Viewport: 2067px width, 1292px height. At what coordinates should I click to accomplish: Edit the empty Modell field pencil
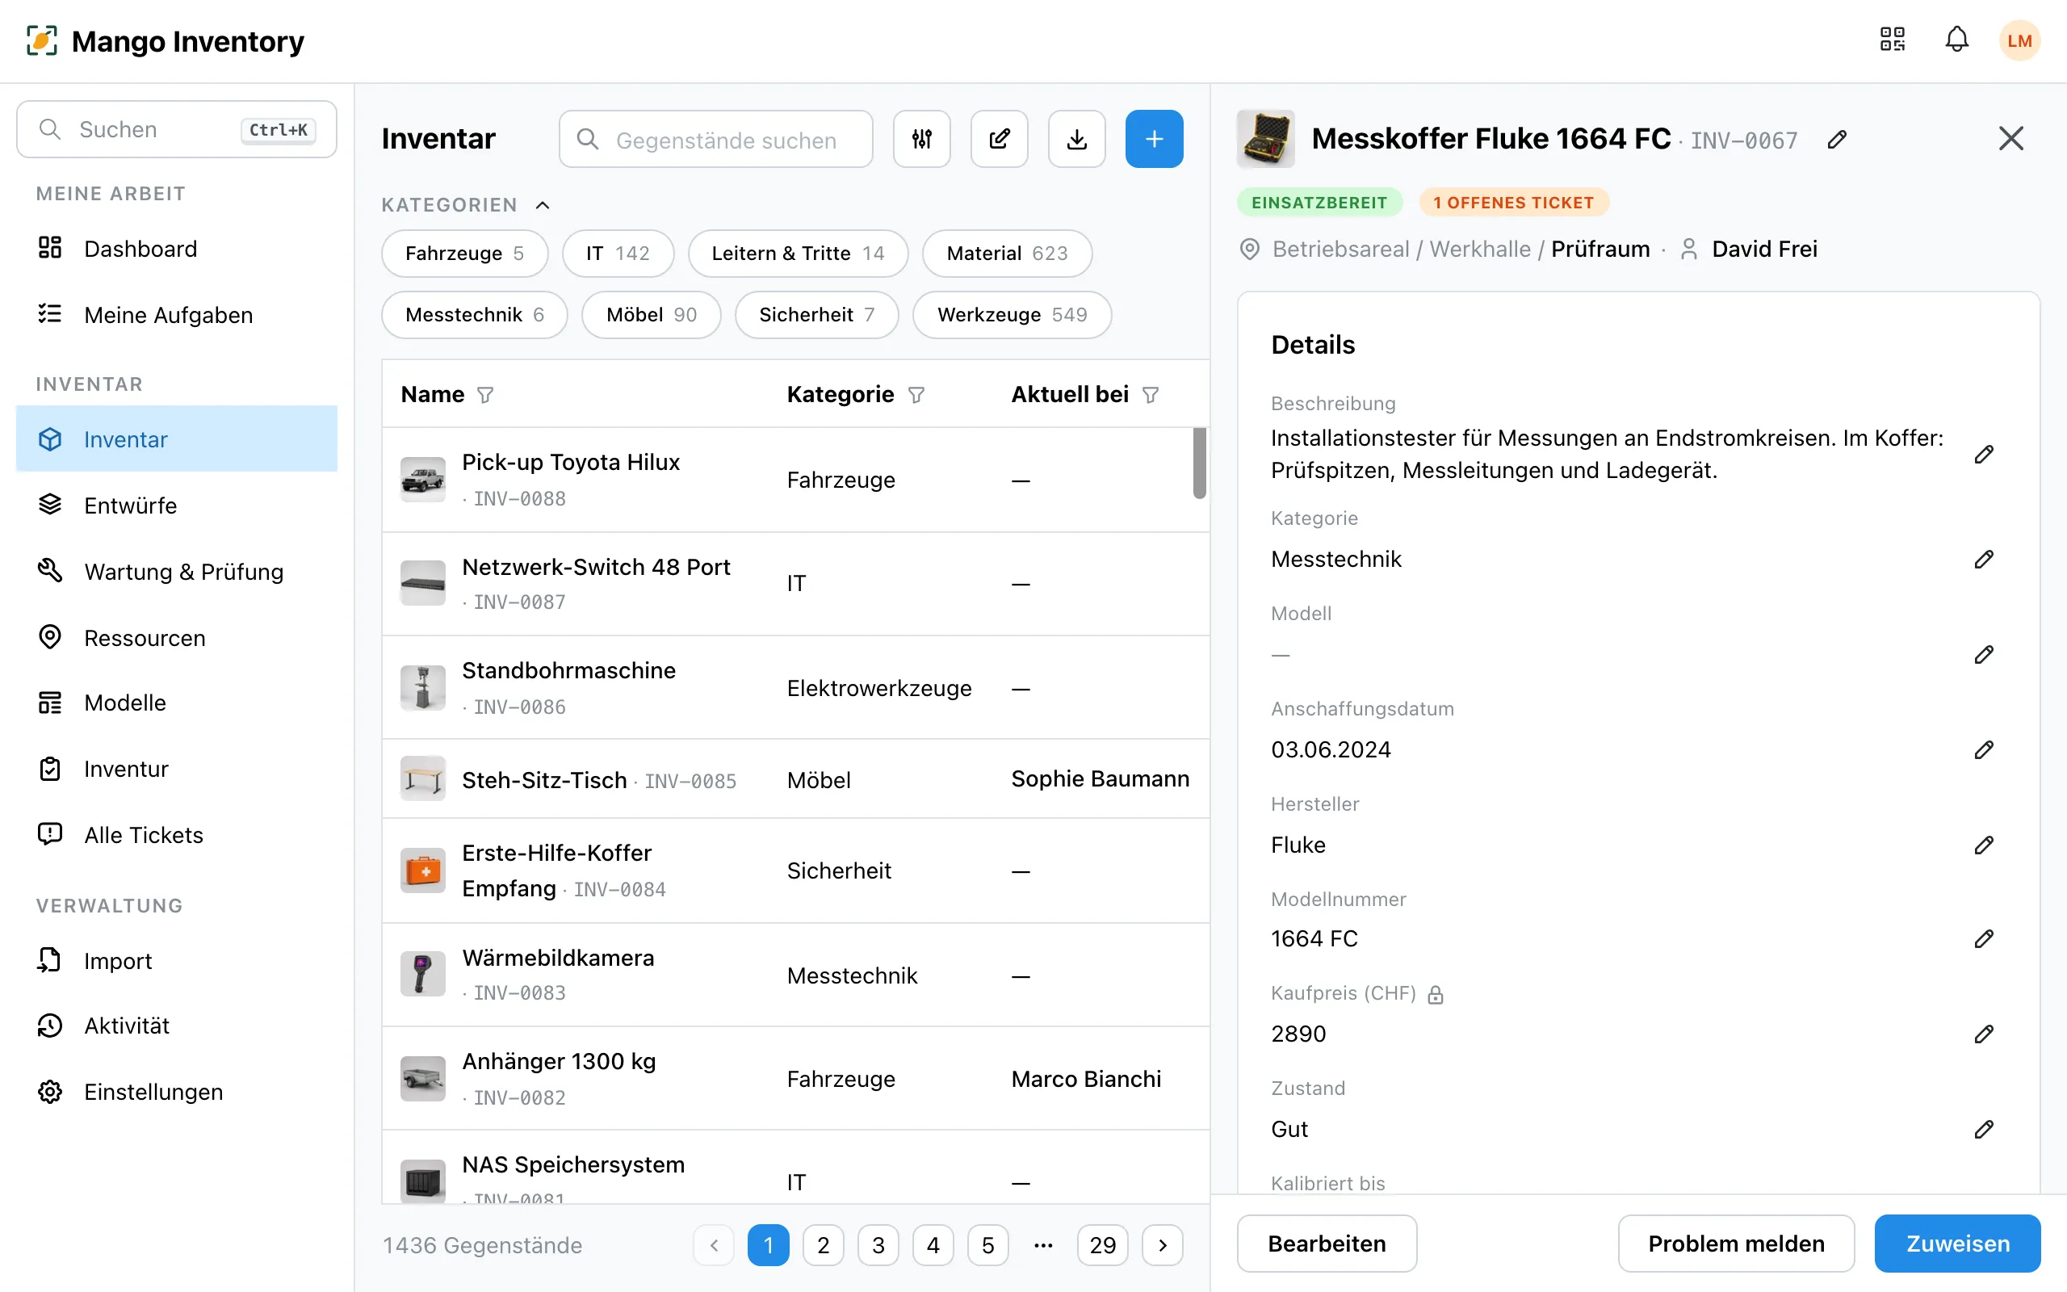coord(1983,655)
